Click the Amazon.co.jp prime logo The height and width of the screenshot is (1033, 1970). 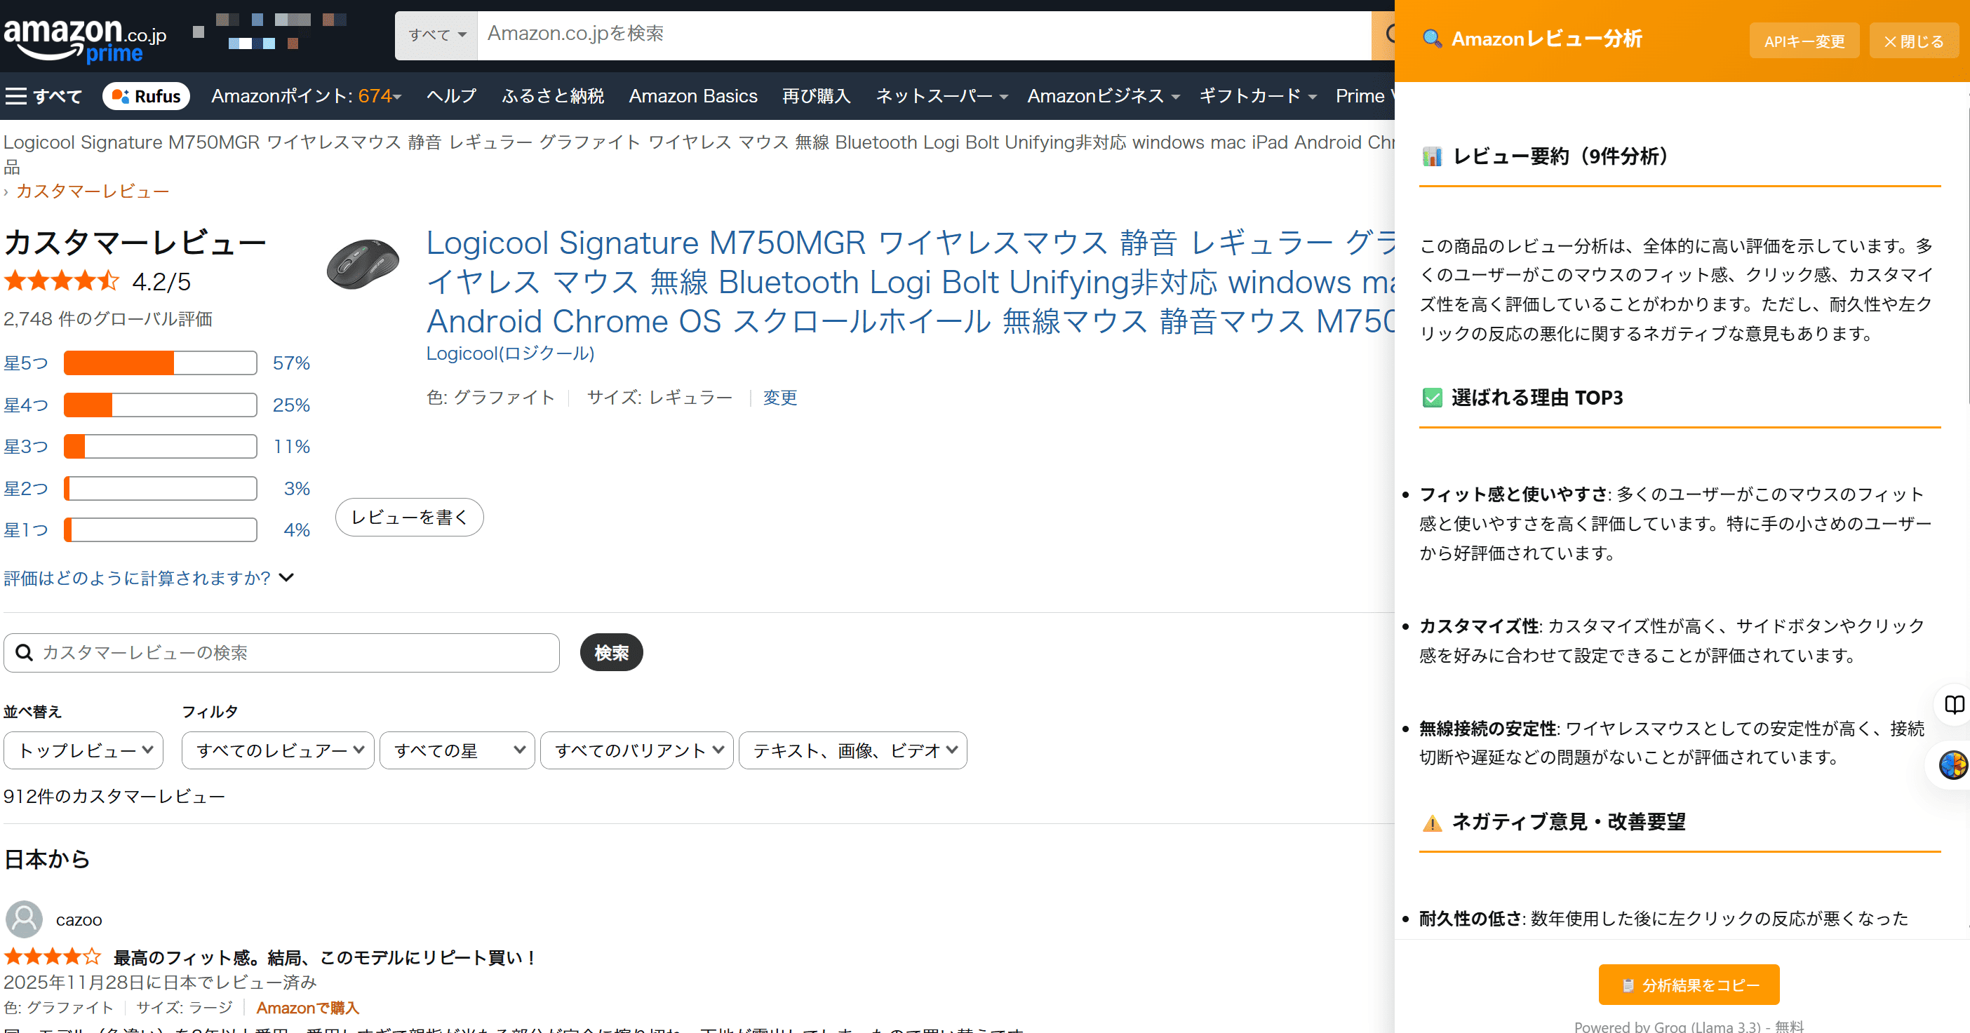(x=84, y=40)
